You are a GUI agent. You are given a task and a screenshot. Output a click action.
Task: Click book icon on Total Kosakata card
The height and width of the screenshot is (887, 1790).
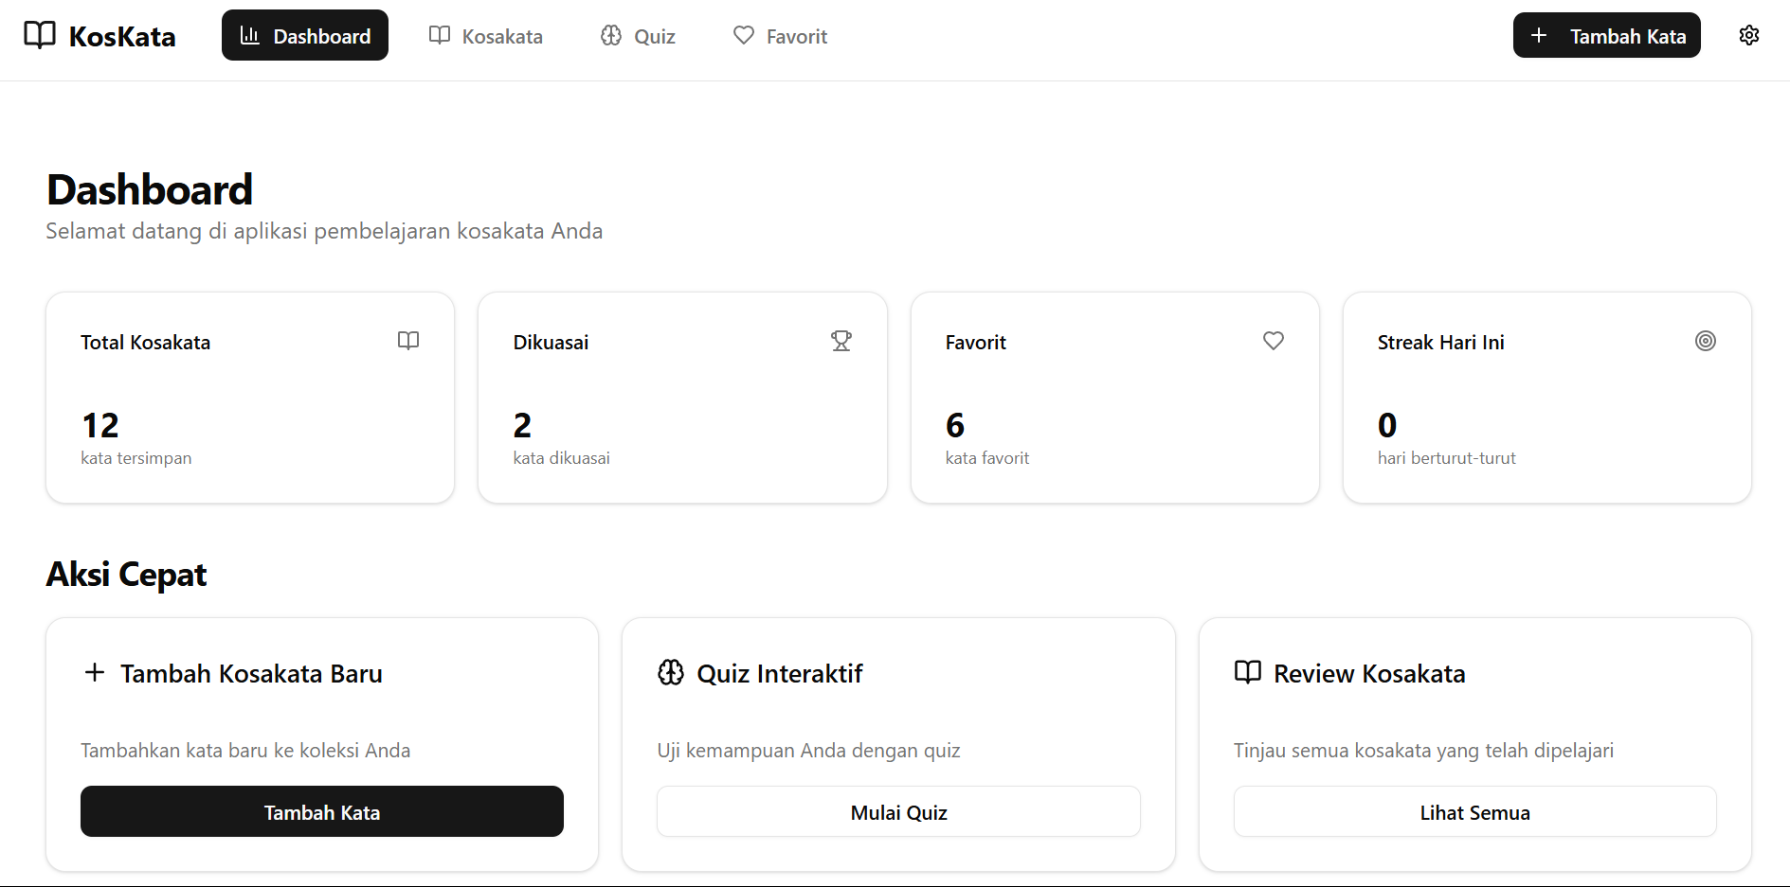[408, 341]
